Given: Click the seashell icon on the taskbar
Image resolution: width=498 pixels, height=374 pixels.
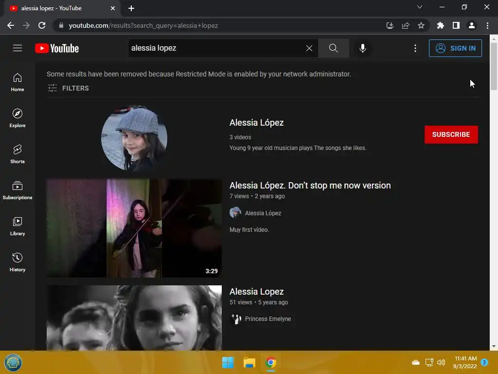Looking at the screenshot, I should (13, 362).
